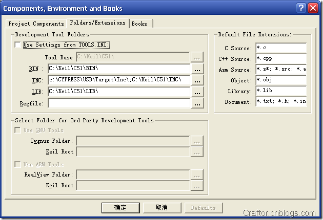Click the empty Regfile input field

[x=119, y=103]
